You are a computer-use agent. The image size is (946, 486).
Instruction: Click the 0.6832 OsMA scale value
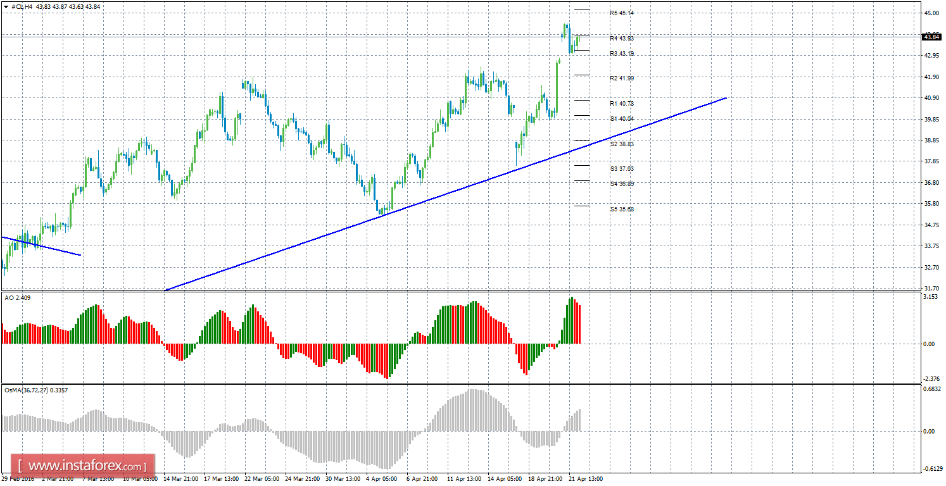(x=931, y=389)
